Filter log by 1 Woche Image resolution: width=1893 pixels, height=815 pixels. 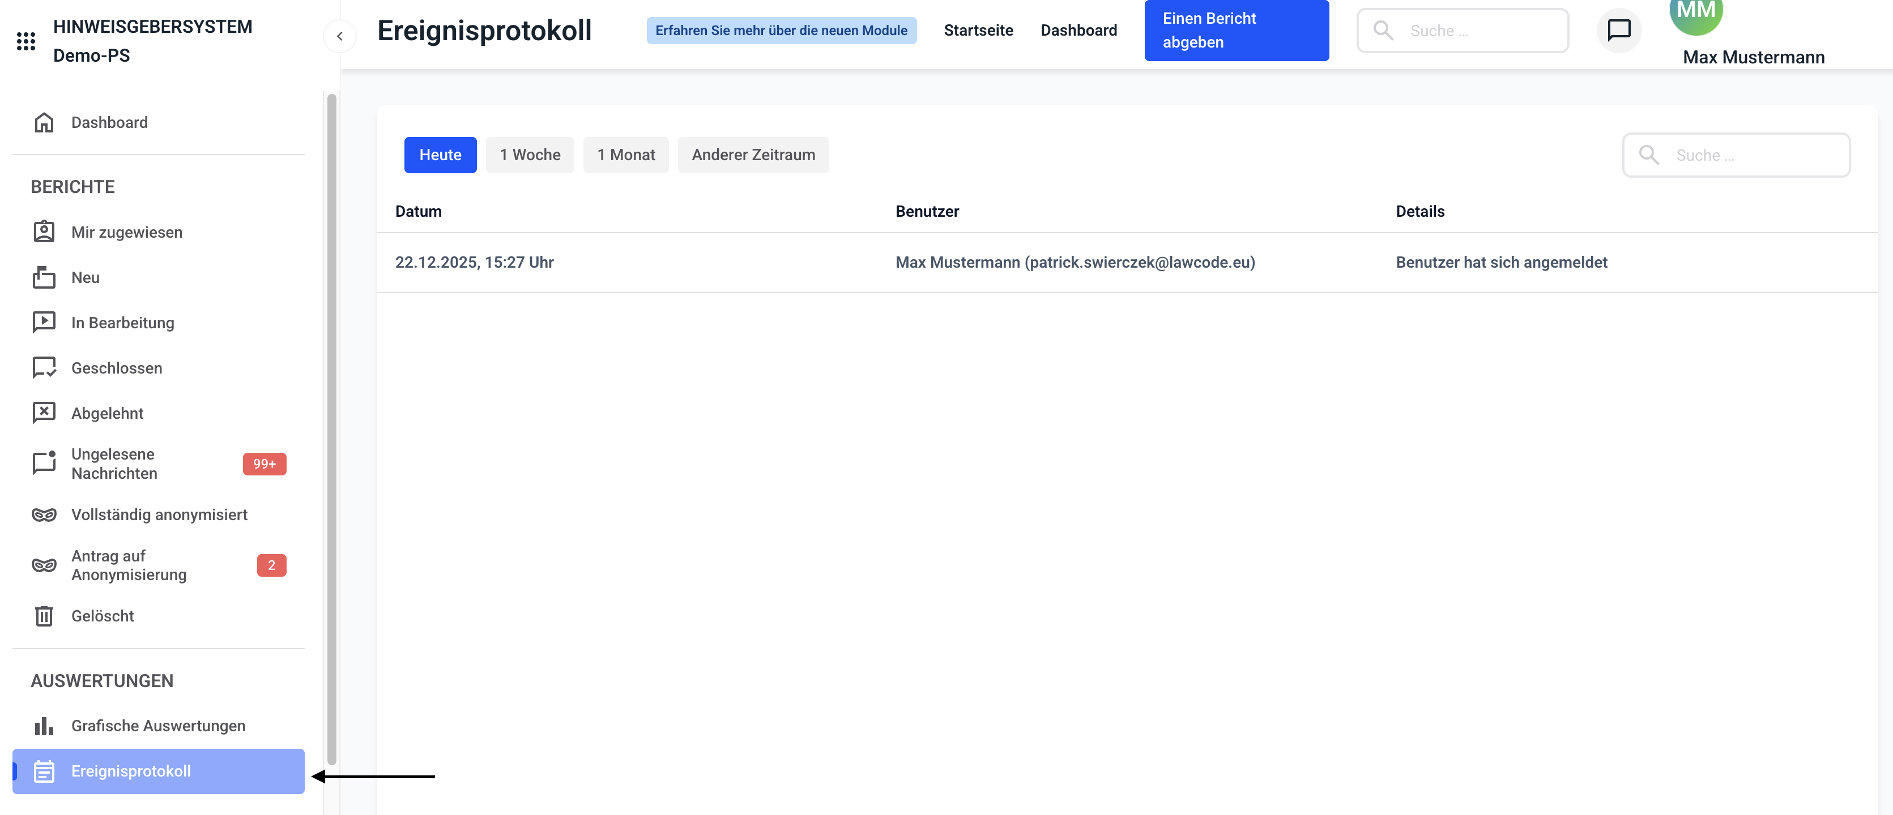(x=530, y=155)
